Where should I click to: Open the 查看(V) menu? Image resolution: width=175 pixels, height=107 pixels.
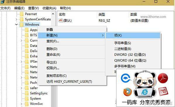(33, 8)
